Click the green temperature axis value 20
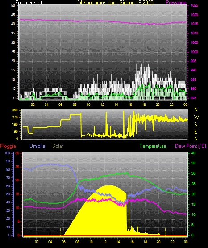The width and height of the screenshot is (208, 248). (x=193, y=194)
